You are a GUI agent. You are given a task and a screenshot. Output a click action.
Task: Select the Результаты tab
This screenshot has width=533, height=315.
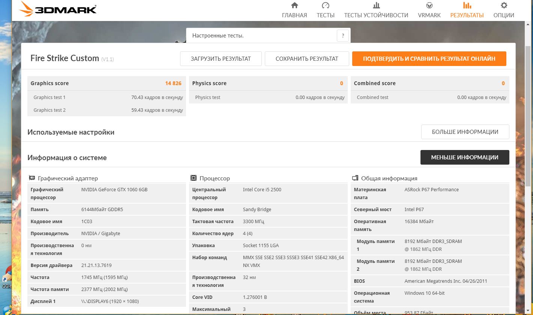point(467,10)
